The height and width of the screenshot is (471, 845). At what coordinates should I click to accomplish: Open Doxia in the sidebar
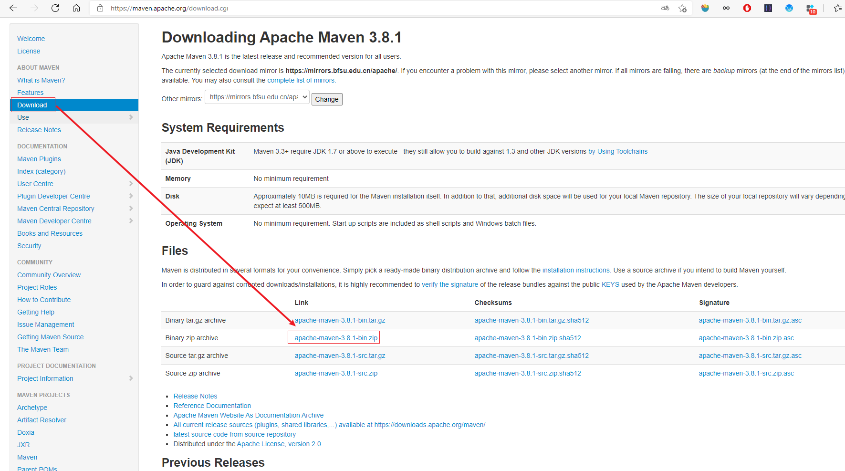coord(26,432)
